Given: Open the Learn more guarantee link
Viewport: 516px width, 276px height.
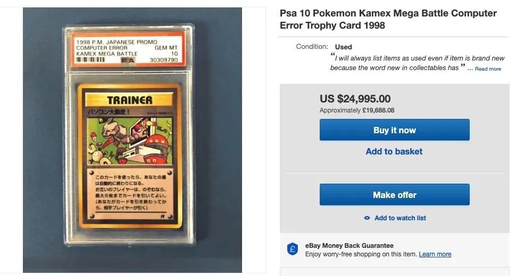Looking at the screenshot, I should (435, 254).
